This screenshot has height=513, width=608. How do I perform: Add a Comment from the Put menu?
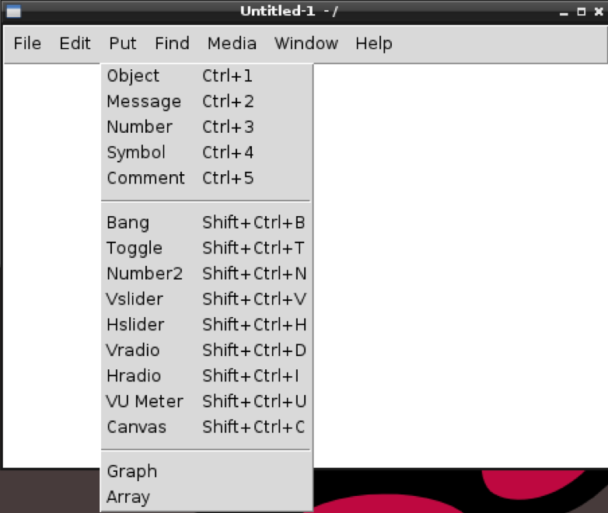pyautogui.click(x=206, y=178)
